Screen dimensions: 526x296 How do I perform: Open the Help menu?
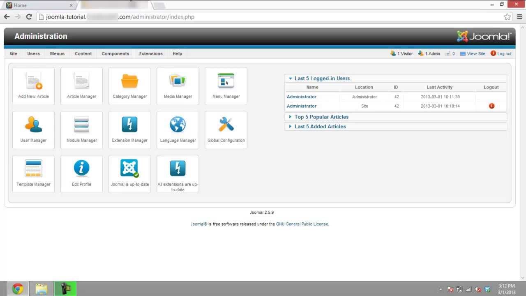[x=178, y=53]
